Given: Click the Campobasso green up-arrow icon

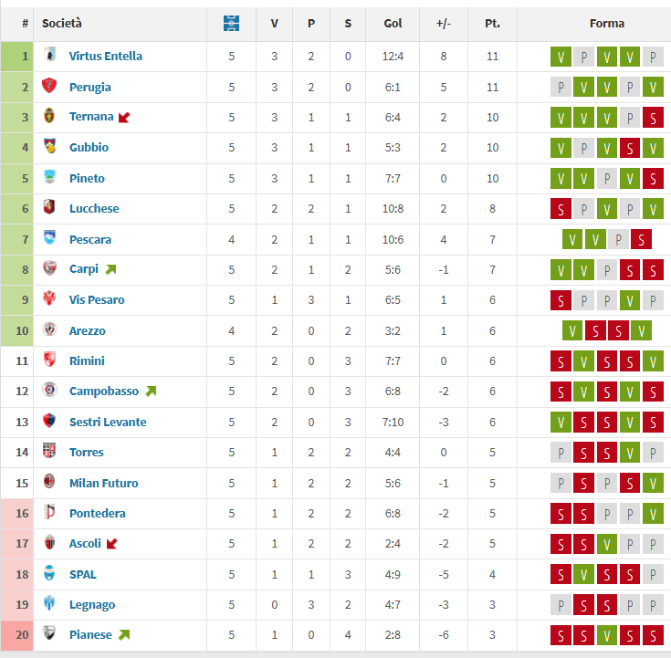Looking at the screenshot, I should (151, 391).
